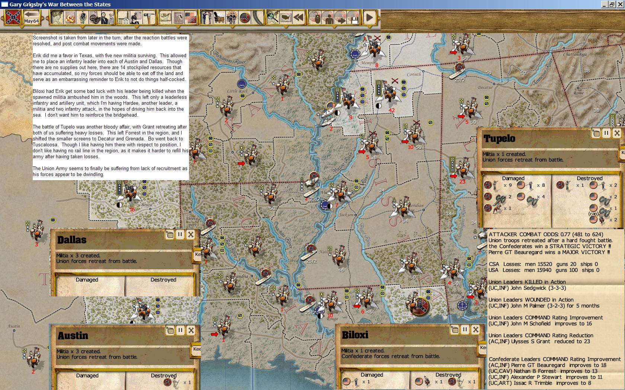Click the double left arrow rewind icon
Image resolution: width=625 pixels, height=390 pixels.
point(298,17)
